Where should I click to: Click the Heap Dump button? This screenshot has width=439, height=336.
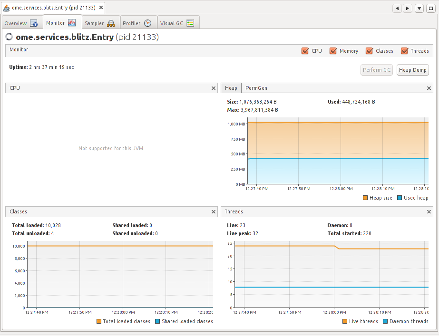tap(412, 70)
